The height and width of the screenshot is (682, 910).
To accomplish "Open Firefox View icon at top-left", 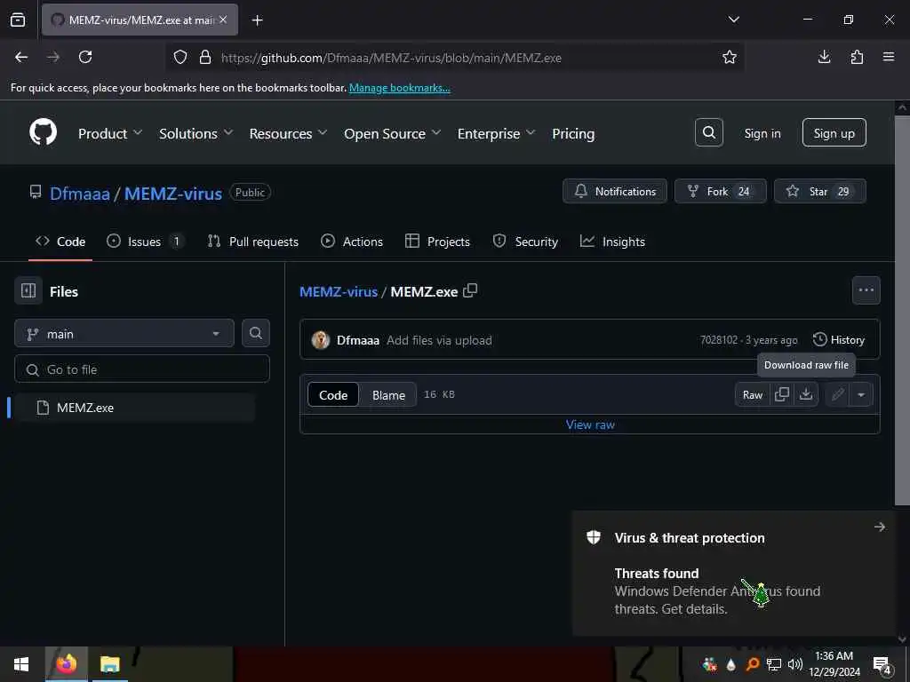I will pyautogui.click(x=18, y=20).
